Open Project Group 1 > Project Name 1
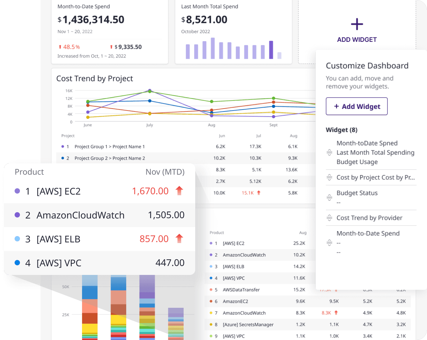 110,147
